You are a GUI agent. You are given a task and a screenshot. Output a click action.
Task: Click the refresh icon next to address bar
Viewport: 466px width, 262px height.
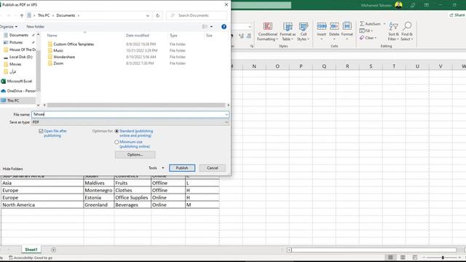pyautogui.click(x=157, y=15)
